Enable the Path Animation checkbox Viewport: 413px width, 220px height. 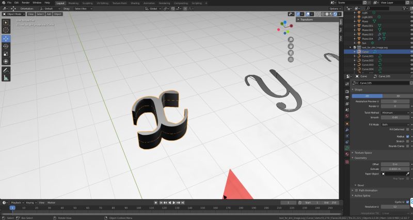(x=356, y=190)
